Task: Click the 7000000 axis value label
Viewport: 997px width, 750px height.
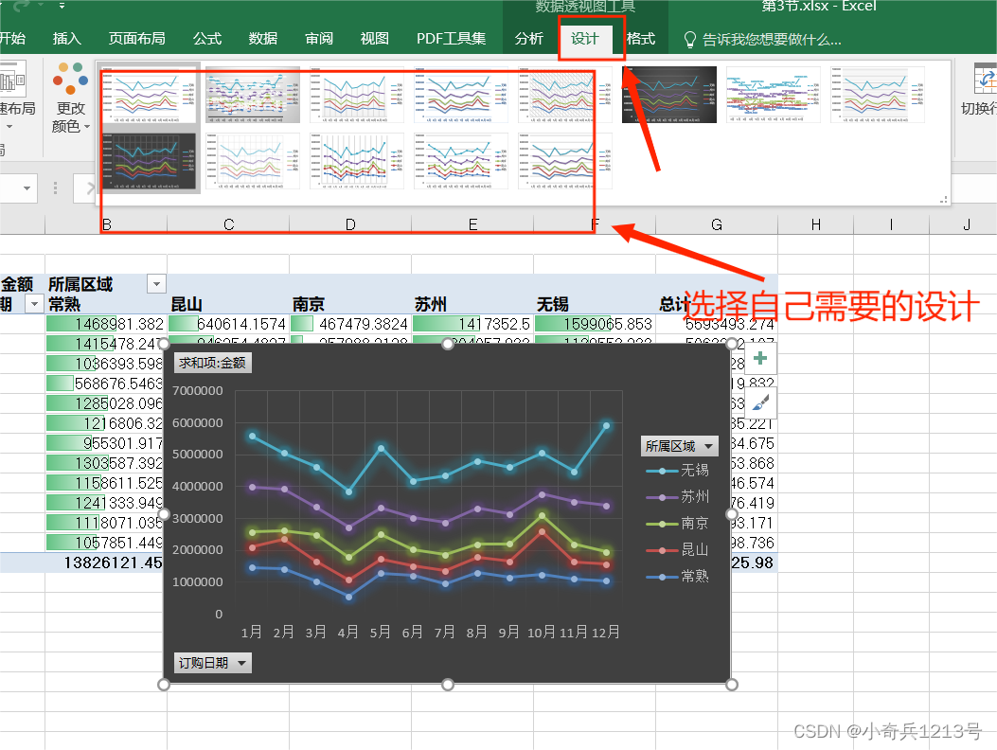Action: click(198, 390)
